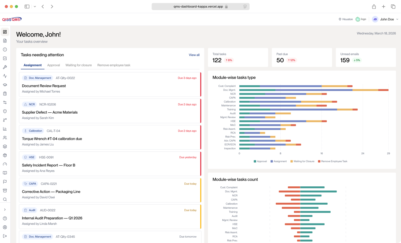The width and height of the screenshot is (401, 243).
Task: Open the dashboard grid icon in sidebar
Action: 5,32
